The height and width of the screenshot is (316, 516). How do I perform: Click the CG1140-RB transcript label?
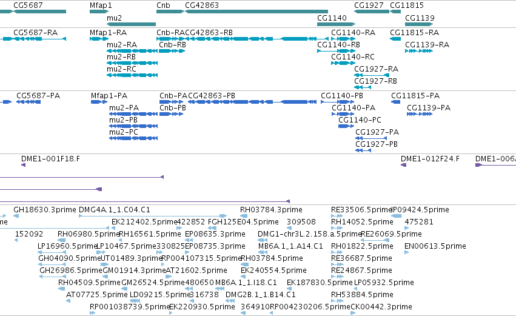pos(338,45)
